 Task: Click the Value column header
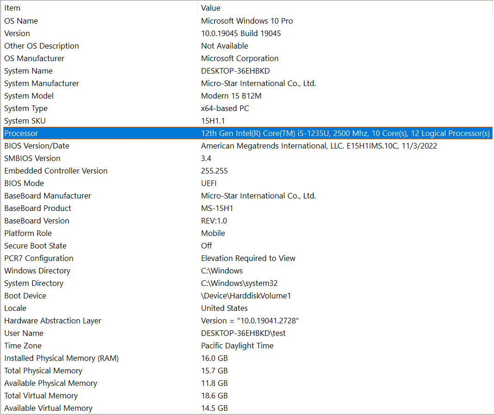click(x=346, y=8)
